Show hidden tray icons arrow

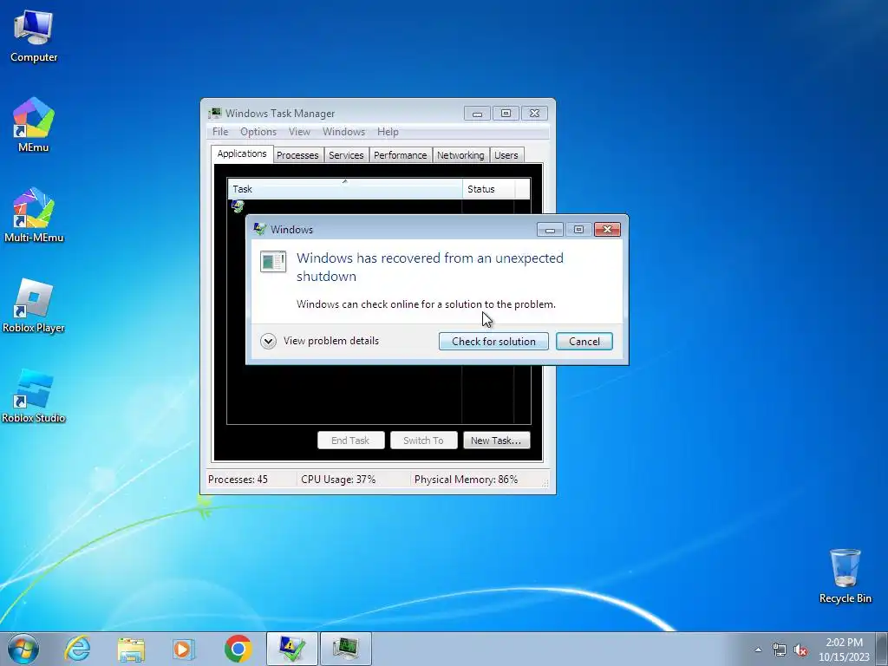pos(758,650)
